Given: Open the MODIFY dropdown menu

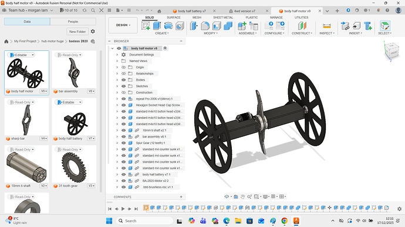Looking at the screenshot, I should click(211, 33).
